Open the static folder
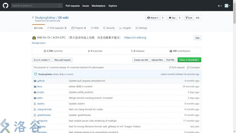The width and height of the screenshot is (236, 133). point(40,98)
